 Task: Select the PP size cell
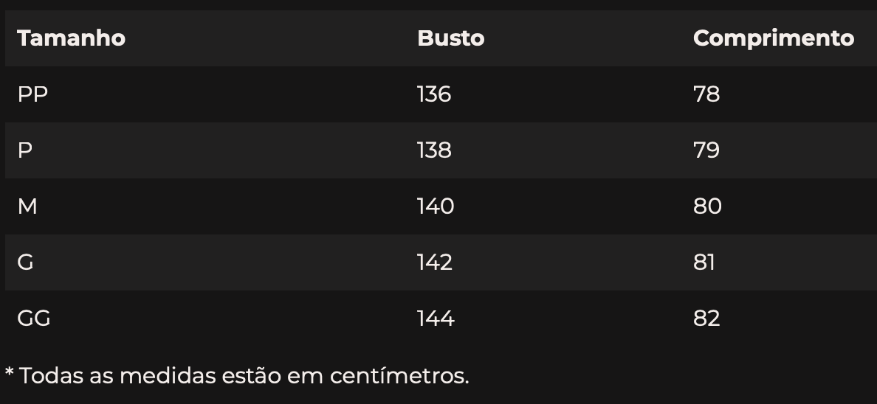(x=32, y=94)
